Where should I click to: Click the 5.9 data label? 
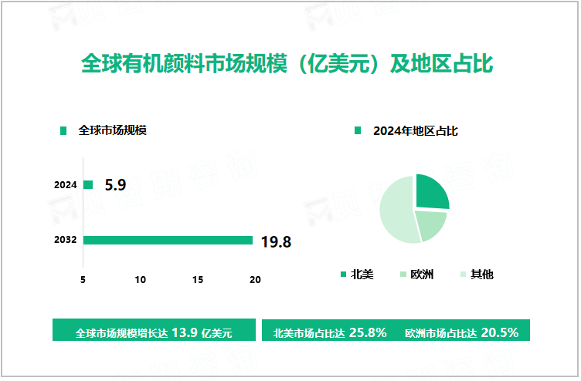click(x=115, y=185)
